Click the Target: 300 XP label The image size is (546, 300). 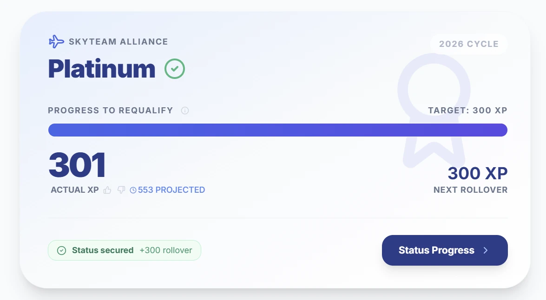[467, 111]
